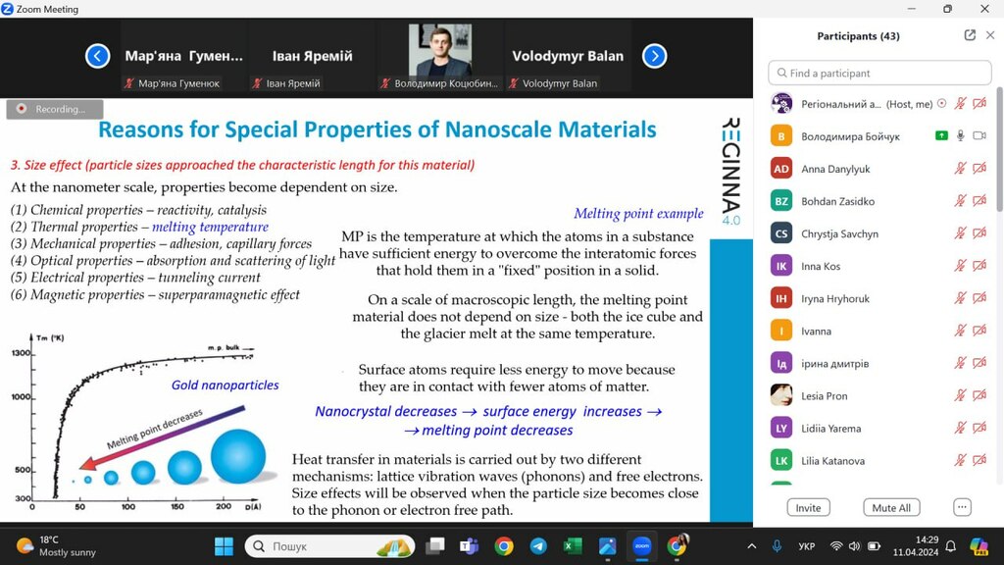Show the next gallery participants

[654, 56]
